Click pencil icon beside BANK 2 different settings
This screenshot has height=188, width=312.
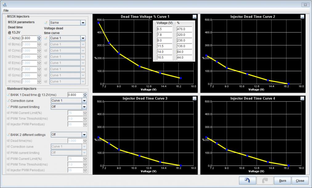point(8,135)
